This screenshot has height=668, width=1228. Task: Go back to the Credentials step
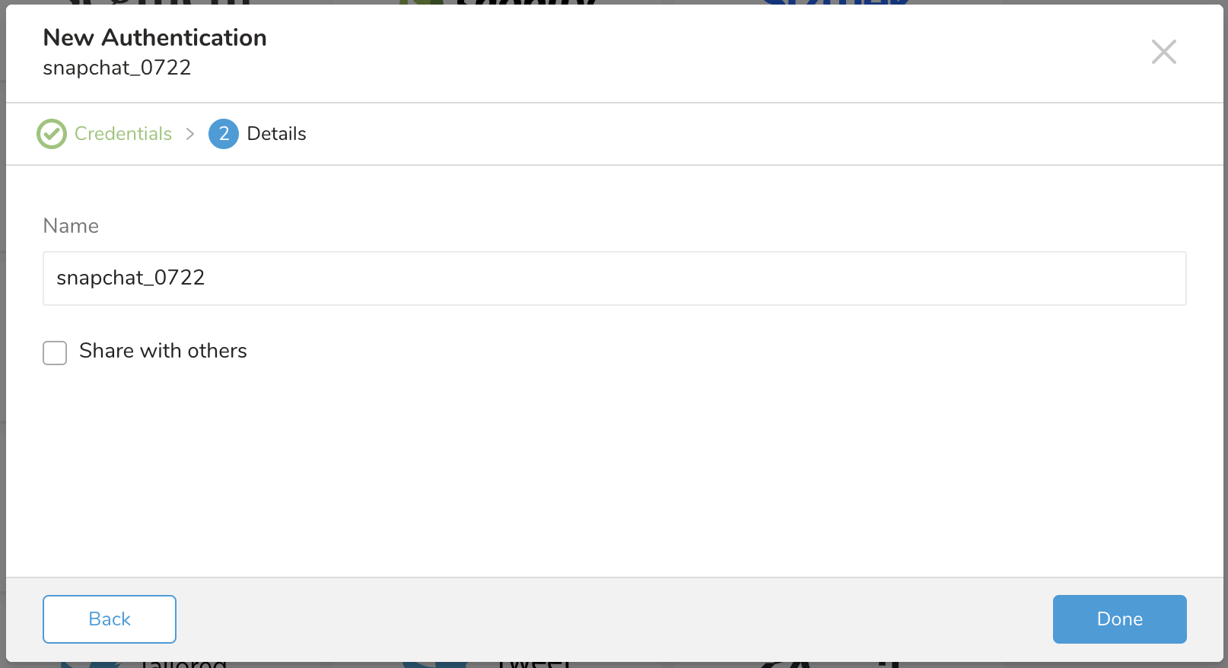click(110, 619)
